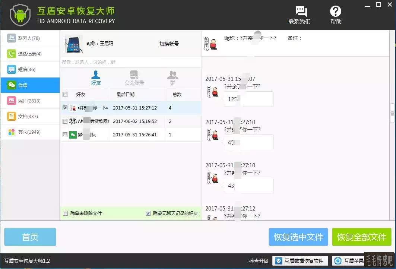Click the message bubble starting with 43

(x=248, y=186)
